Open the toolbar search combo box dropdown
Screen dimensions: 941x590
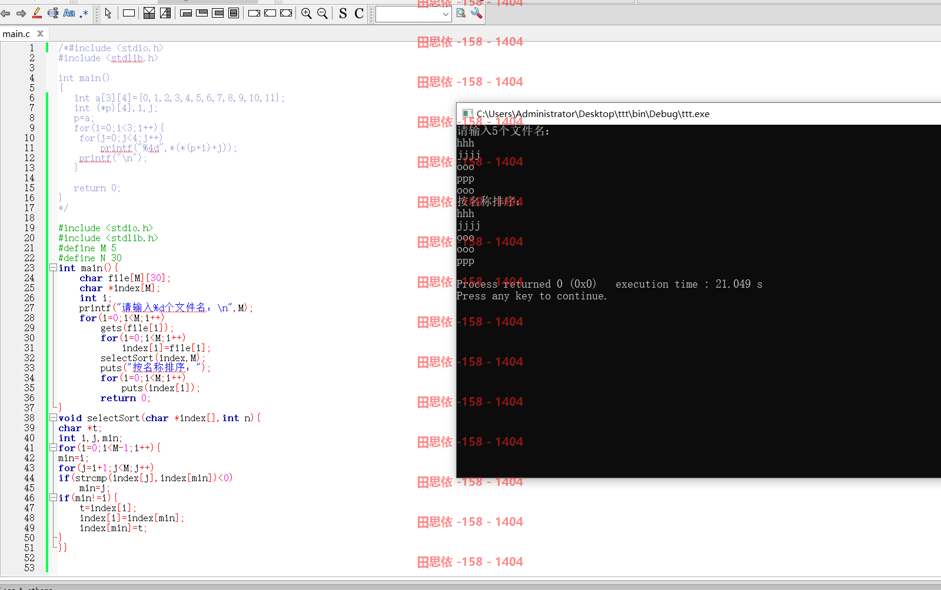pyautogui.click(x=445, y=14)
